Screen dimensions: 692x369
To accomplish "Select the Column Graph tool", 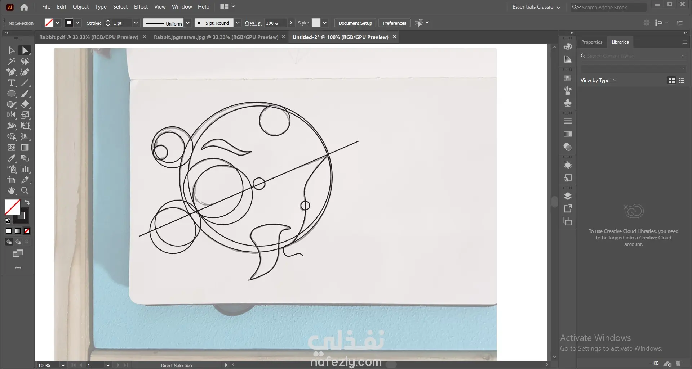I will pos(25,169).
